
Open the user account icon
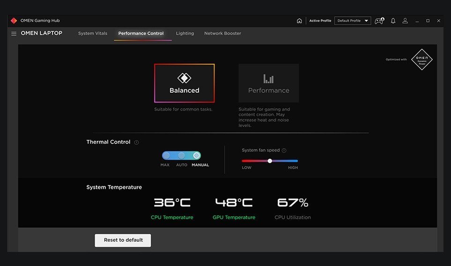coord(405,21)
